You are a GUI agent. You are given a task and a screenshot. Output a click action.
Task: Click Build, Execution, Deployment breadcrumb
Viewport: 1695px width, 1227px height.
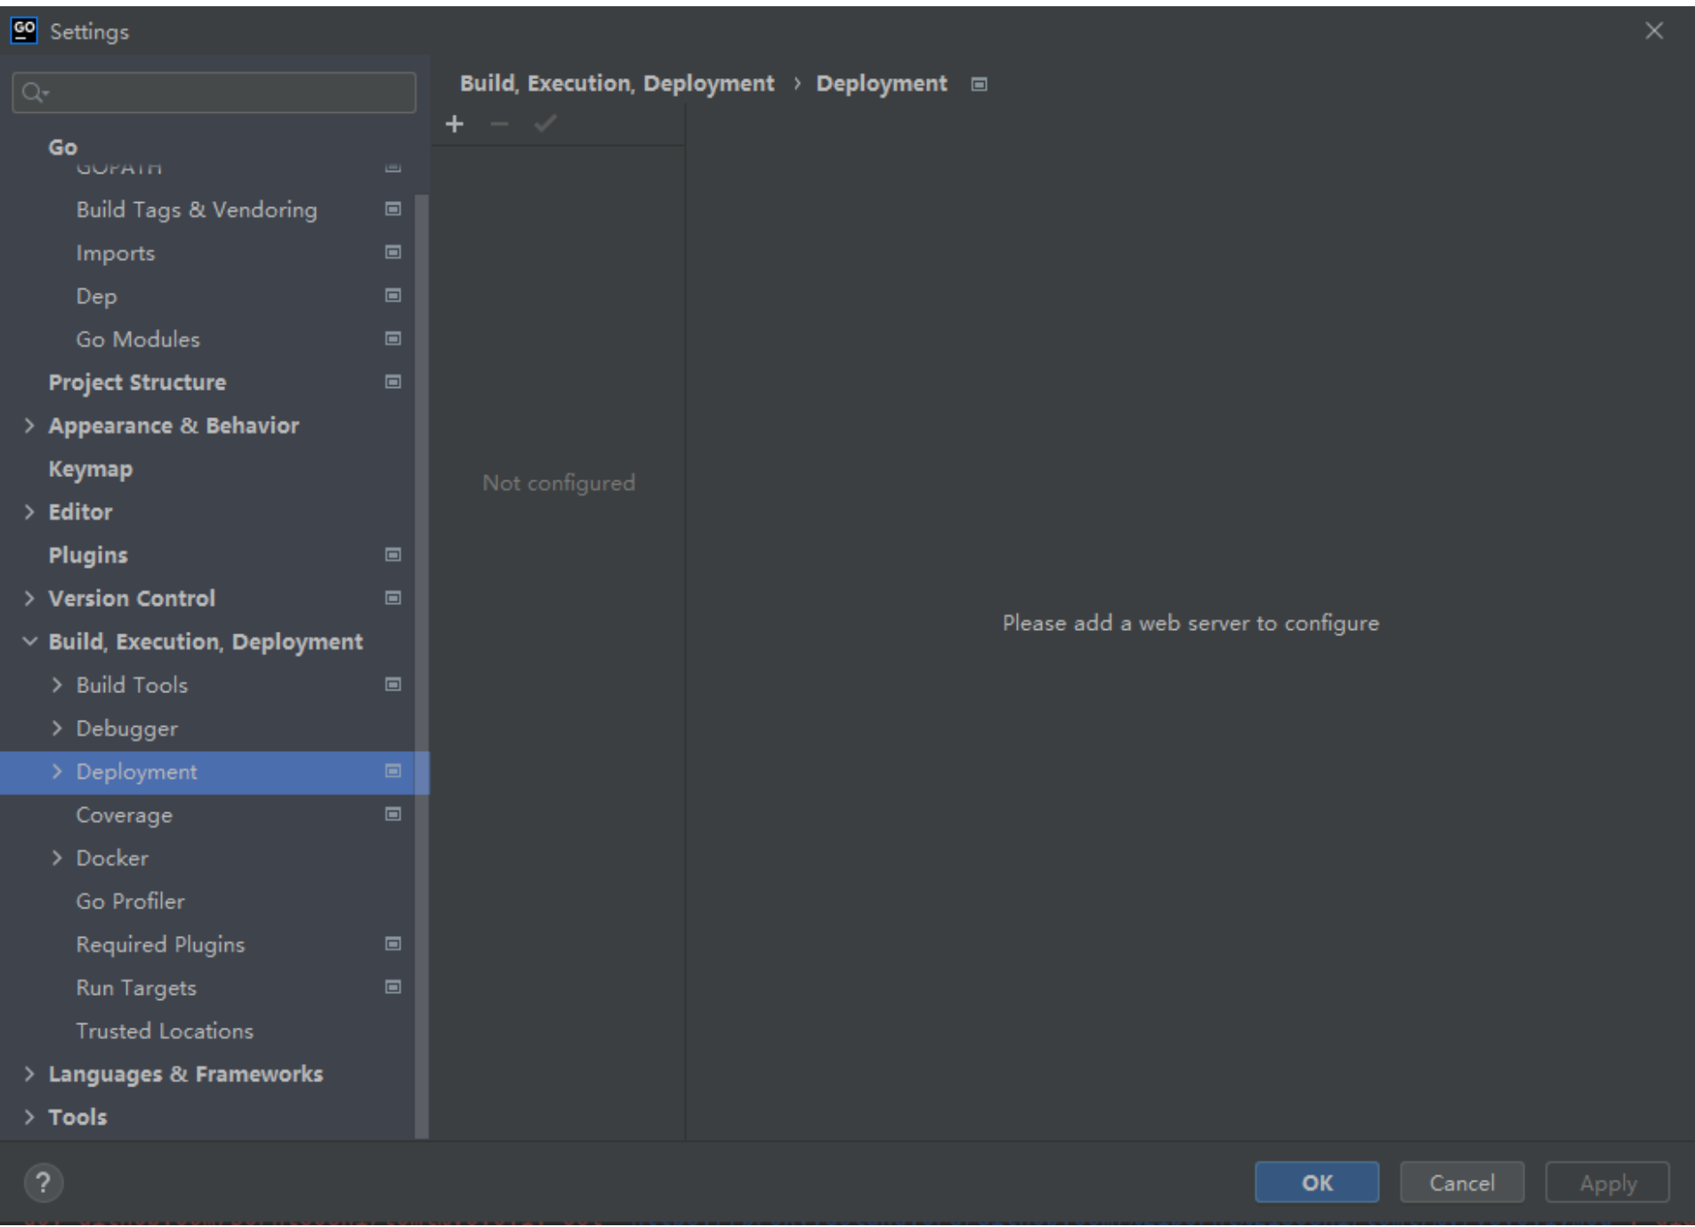[x=617, y=84]
